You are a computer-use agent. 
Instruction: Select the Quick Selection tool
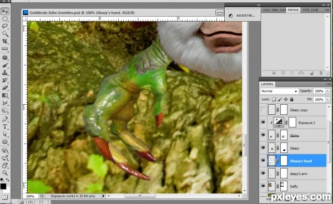click(5, 33)
